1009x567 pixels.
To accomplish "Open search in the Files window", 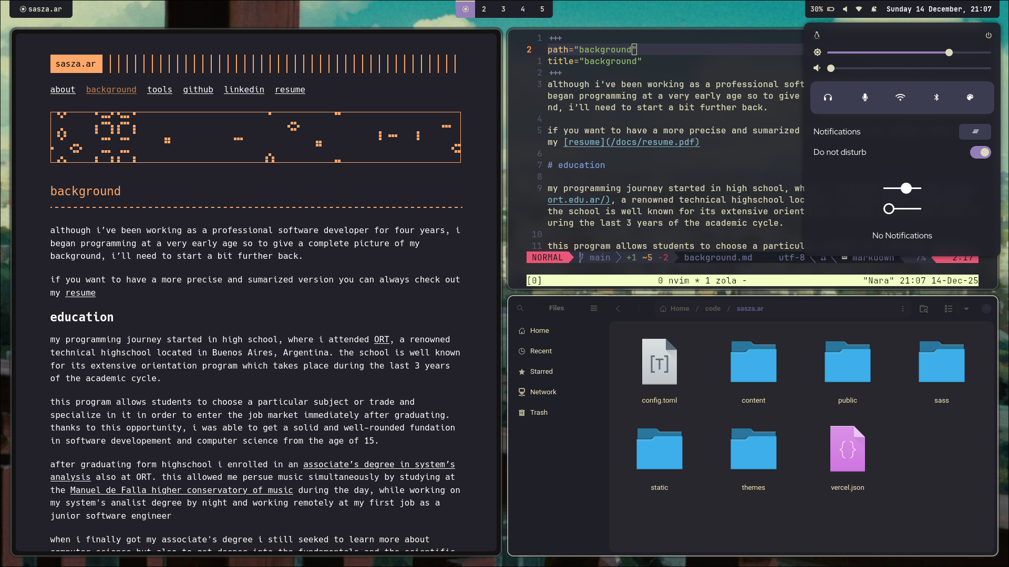I will tap(520, 309).
